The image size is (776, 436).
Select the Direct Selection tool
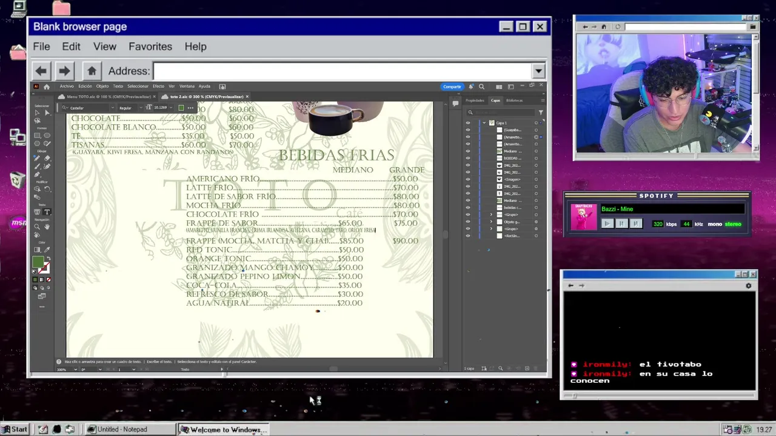click(x=47, y=113)
